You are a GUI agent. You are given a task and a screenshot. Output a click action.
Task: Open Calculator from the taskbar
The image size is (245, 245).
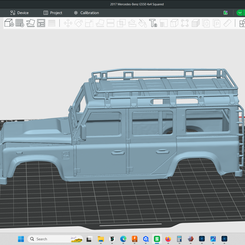[179, 239]
